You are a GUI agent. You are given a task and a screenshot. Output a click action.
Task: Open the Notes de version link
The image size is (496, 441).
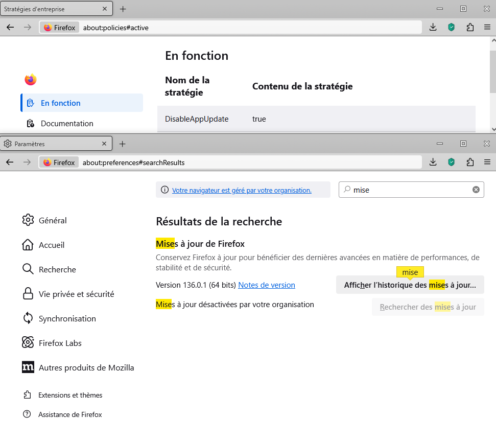point(266,285)
